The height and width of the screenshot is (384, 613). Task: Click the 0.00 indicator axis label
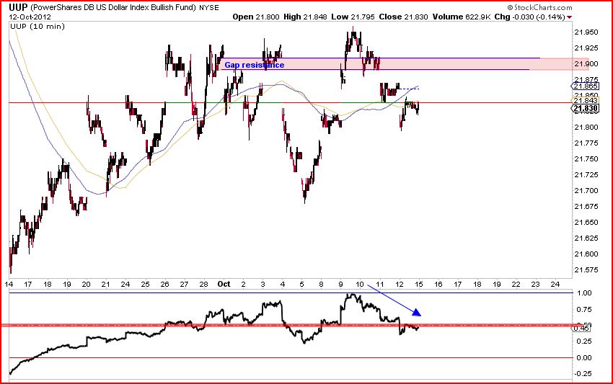click(584, 357)
